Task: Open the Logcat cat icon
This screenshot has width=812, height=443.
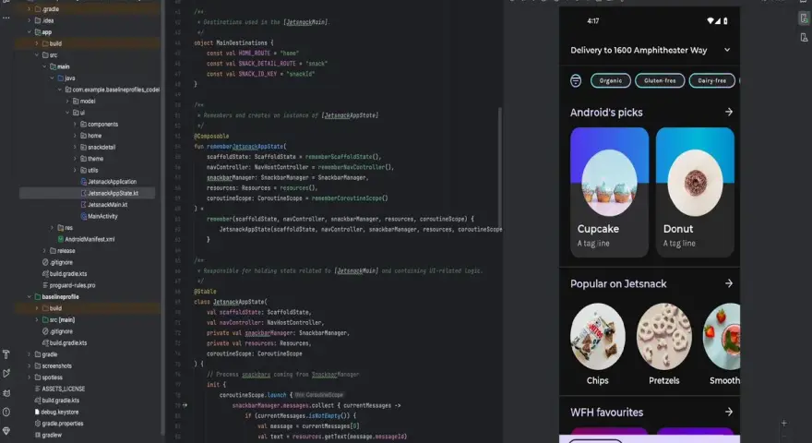Action: (x=6, y=393)
